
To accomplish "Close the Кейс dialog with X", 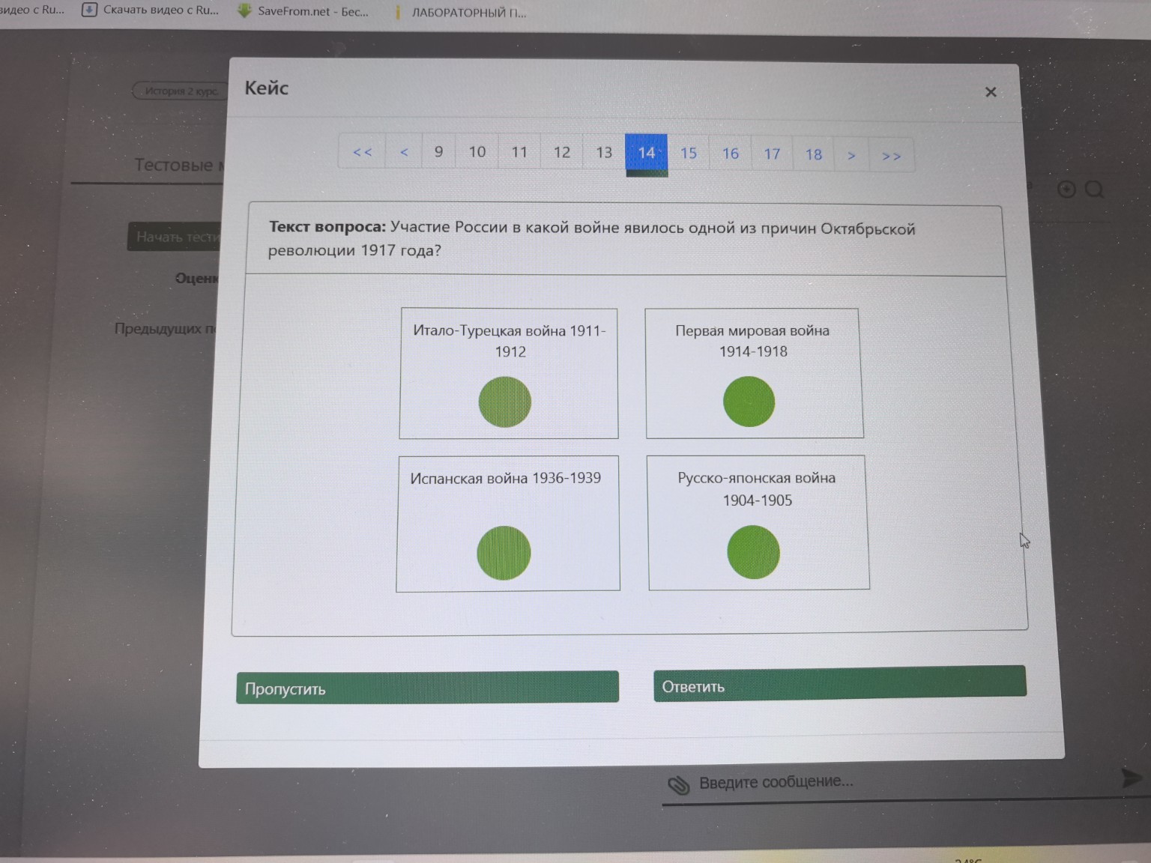I will click(991, 92).
